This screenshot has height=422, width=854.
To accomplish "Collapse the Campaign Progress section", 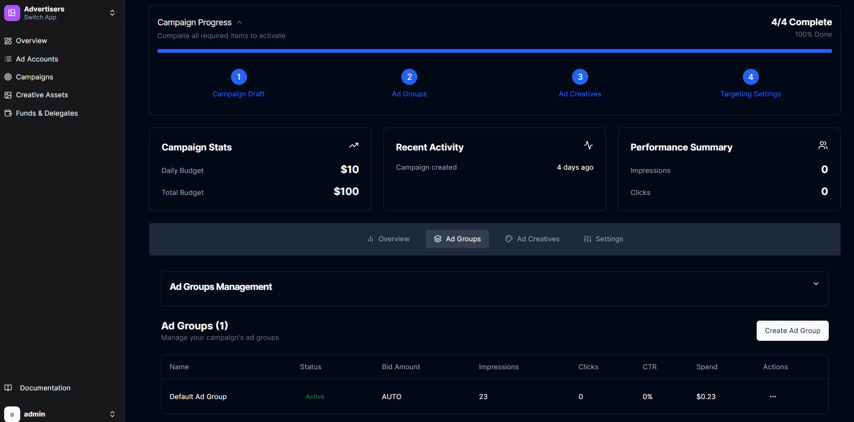I will (x=239, y=22).
